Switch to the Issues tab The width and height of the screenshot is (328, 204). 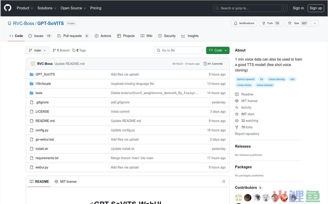40,36
